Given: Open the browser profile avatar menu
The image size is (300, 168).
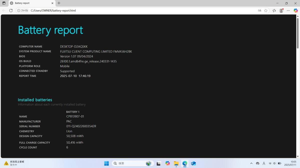Looking at the screenshot, I should pos(281,10).
